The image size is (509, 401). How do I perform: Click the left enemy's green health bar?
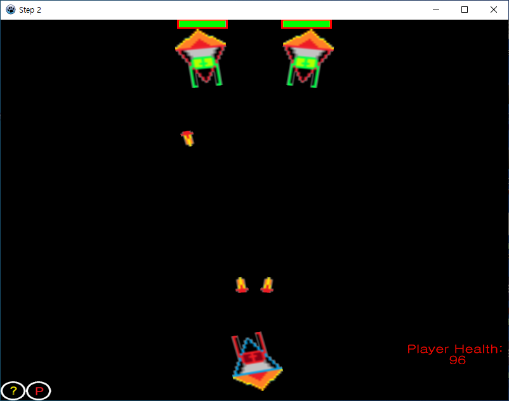[202, 24]
